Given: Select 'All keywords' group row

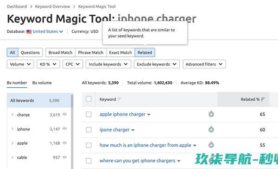Looking at the screenshot, I should point(39,100).
